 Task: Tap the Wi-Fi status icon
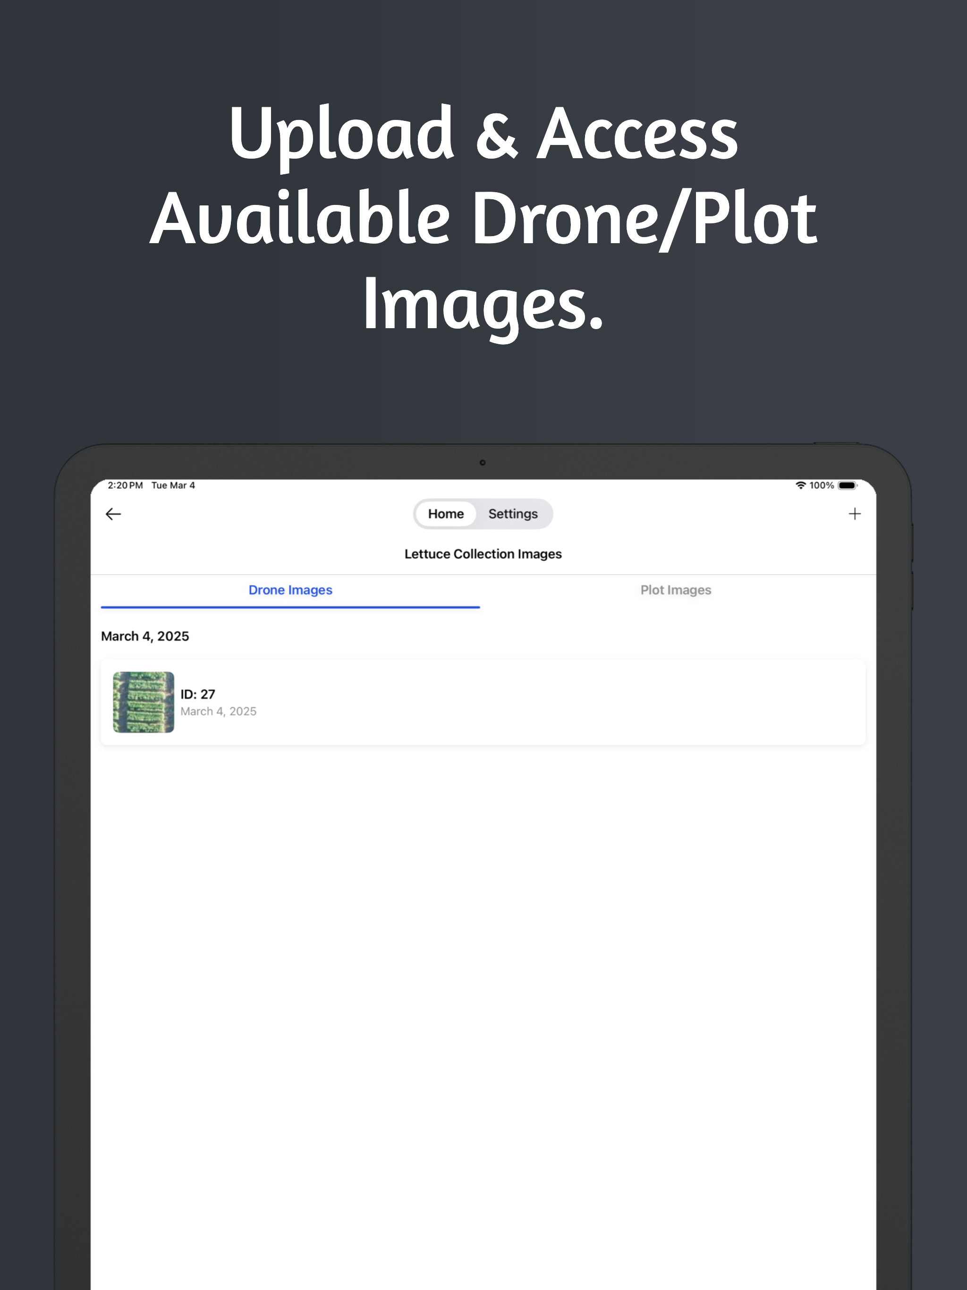coord(801,485)
